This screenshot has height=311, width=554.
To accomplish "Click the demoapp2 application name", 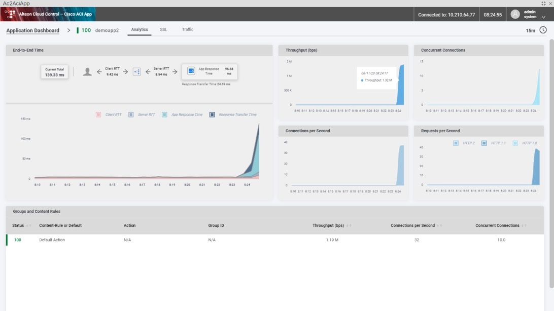I will tap(107, 30).
